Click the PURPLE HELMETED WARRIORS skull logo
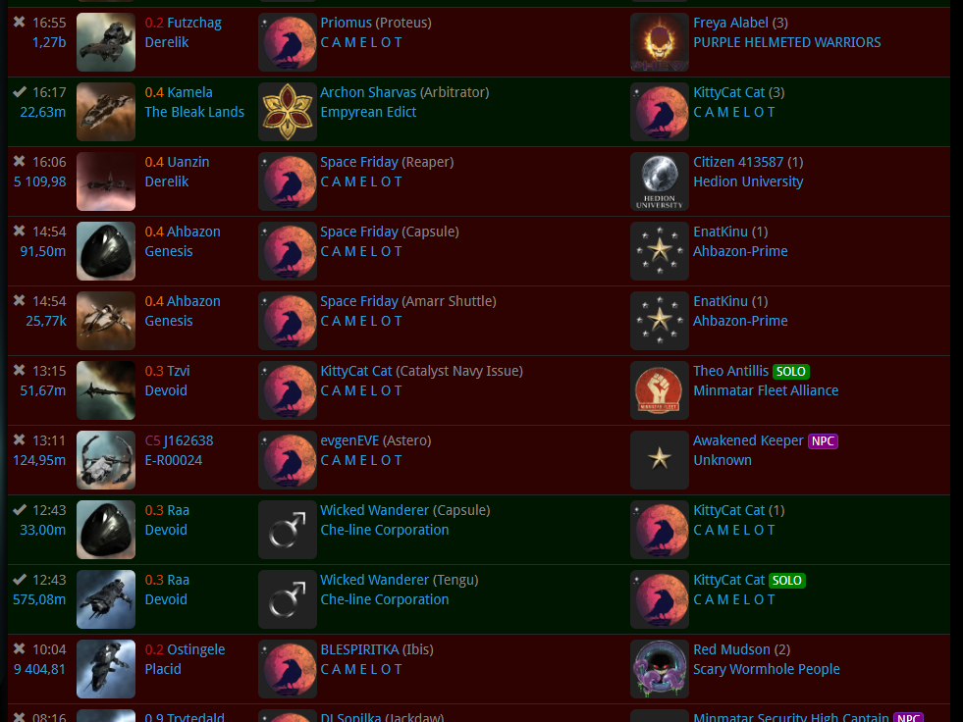This screenshot has width=963, height=722. click(660, 42)
